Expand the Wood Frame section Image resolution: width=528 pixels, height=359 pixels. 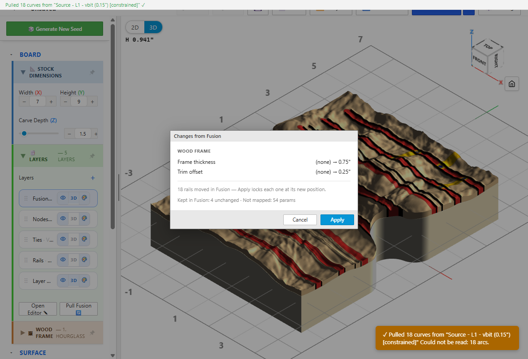click(22, 333)
